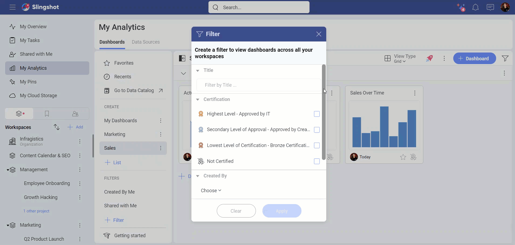
Task: Click the top search box
Action: coord(259,7)
